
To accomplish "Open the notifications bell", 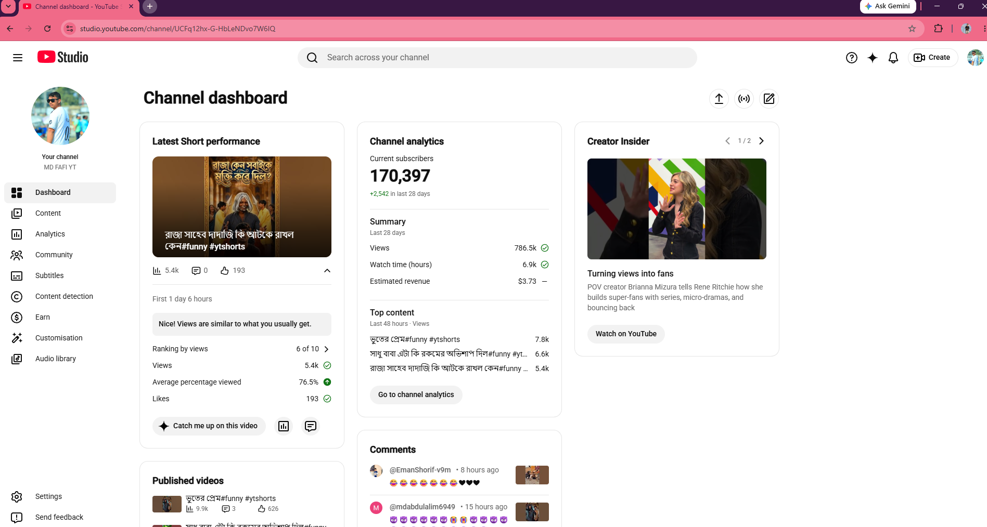I will [x=893, y=58].
